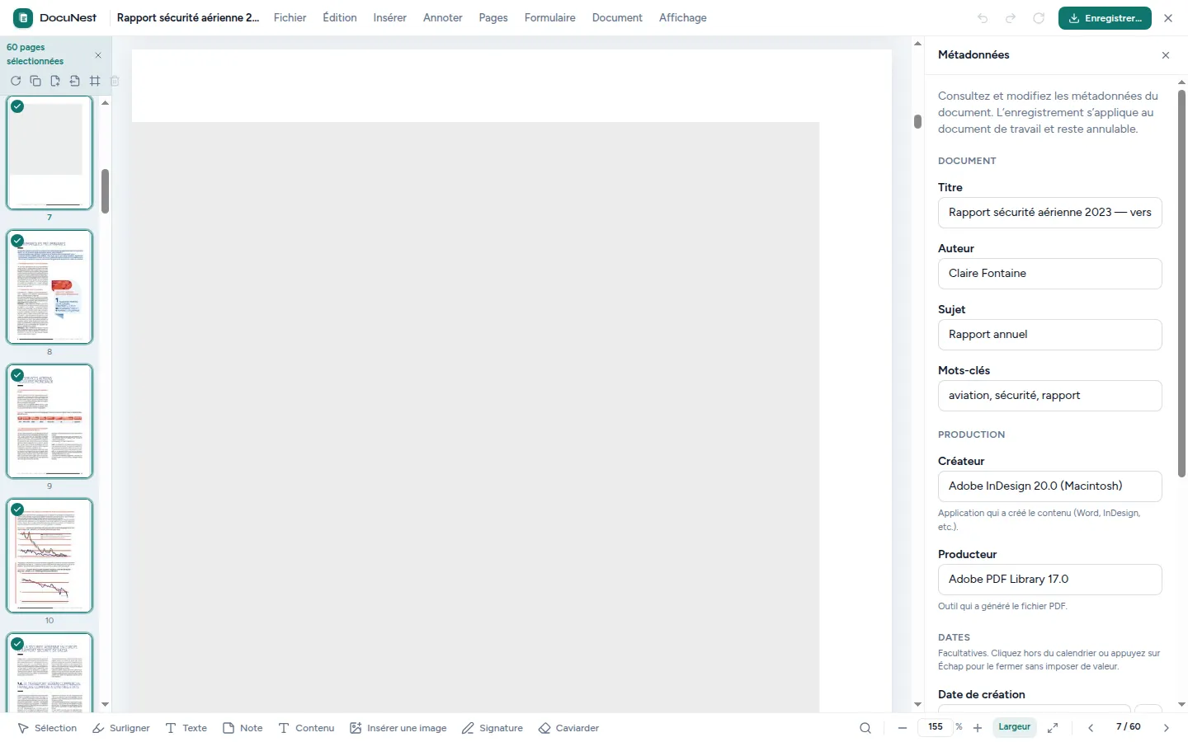Go to next page with the right chevron
Screen dimensions: 1188x742
[x=1167, y=728]
